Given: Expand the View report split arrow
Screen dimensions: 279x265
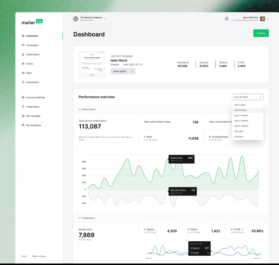Looking at the screenshot, I should pyautogui.click(x=132, y=71).
